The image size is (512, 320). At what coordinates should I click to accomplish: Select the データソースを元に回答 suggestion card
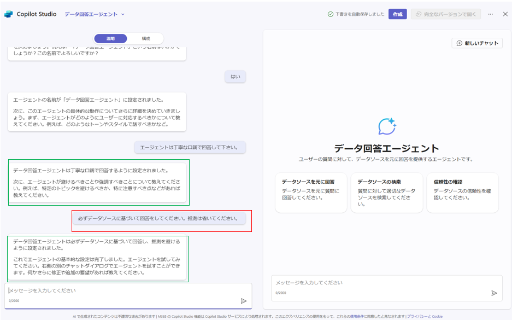tap(311, 193)
